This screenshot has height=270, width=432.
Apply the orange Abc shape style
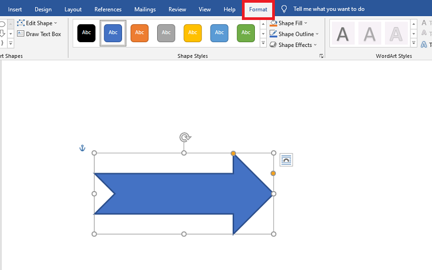click(139, 33)
